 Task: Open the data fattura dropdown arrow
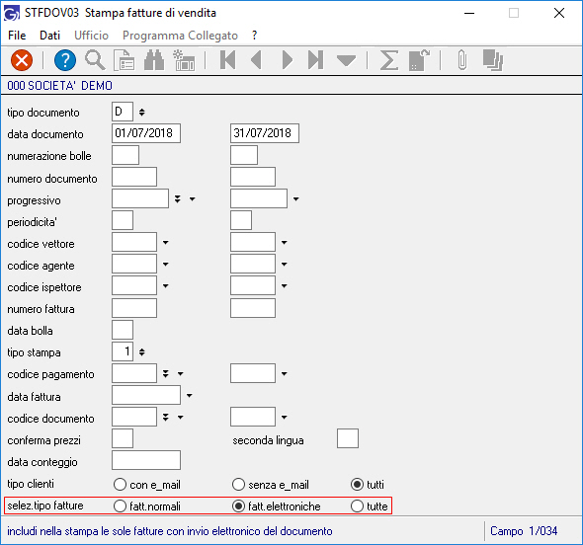point(190,396)
